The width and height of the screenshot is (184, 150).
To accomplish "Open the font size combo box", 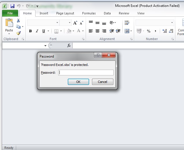I will [x=65, y=23].
